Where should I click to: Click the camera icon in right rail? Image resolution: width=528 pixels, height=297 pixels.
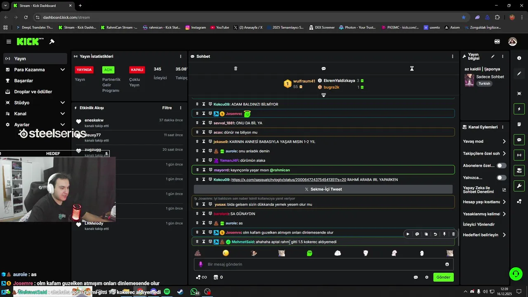pos(519,170)
